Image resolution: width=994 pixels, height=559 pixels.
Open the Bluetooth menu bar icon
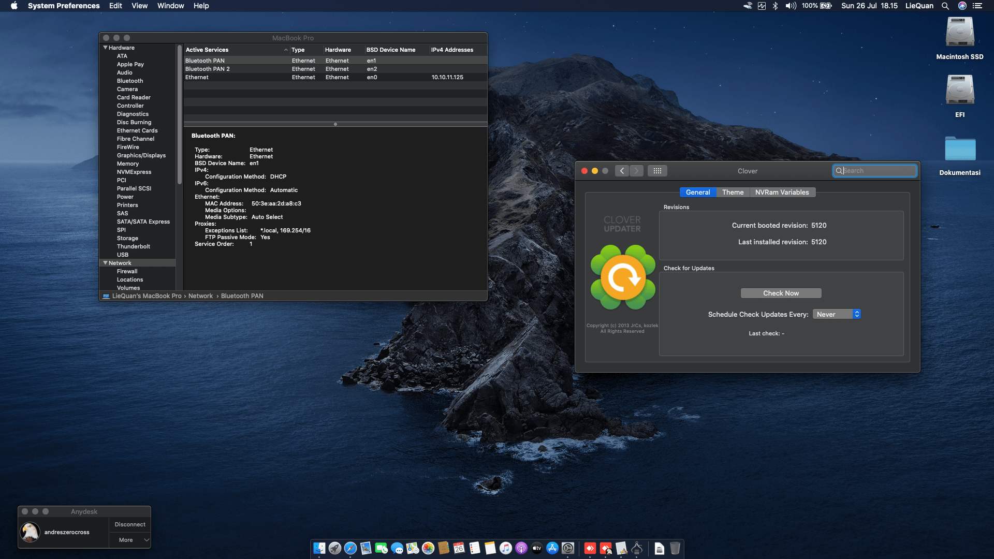(x=775, y=6)
